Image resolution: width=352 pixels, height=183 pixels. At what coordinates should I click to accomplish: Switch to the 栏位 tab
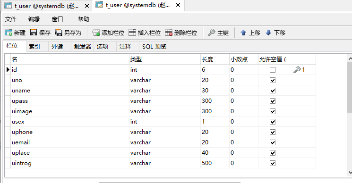pyautogui.click(x=15, y=46)
